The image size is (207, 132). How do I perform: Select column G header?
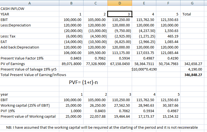coord(192,3)
